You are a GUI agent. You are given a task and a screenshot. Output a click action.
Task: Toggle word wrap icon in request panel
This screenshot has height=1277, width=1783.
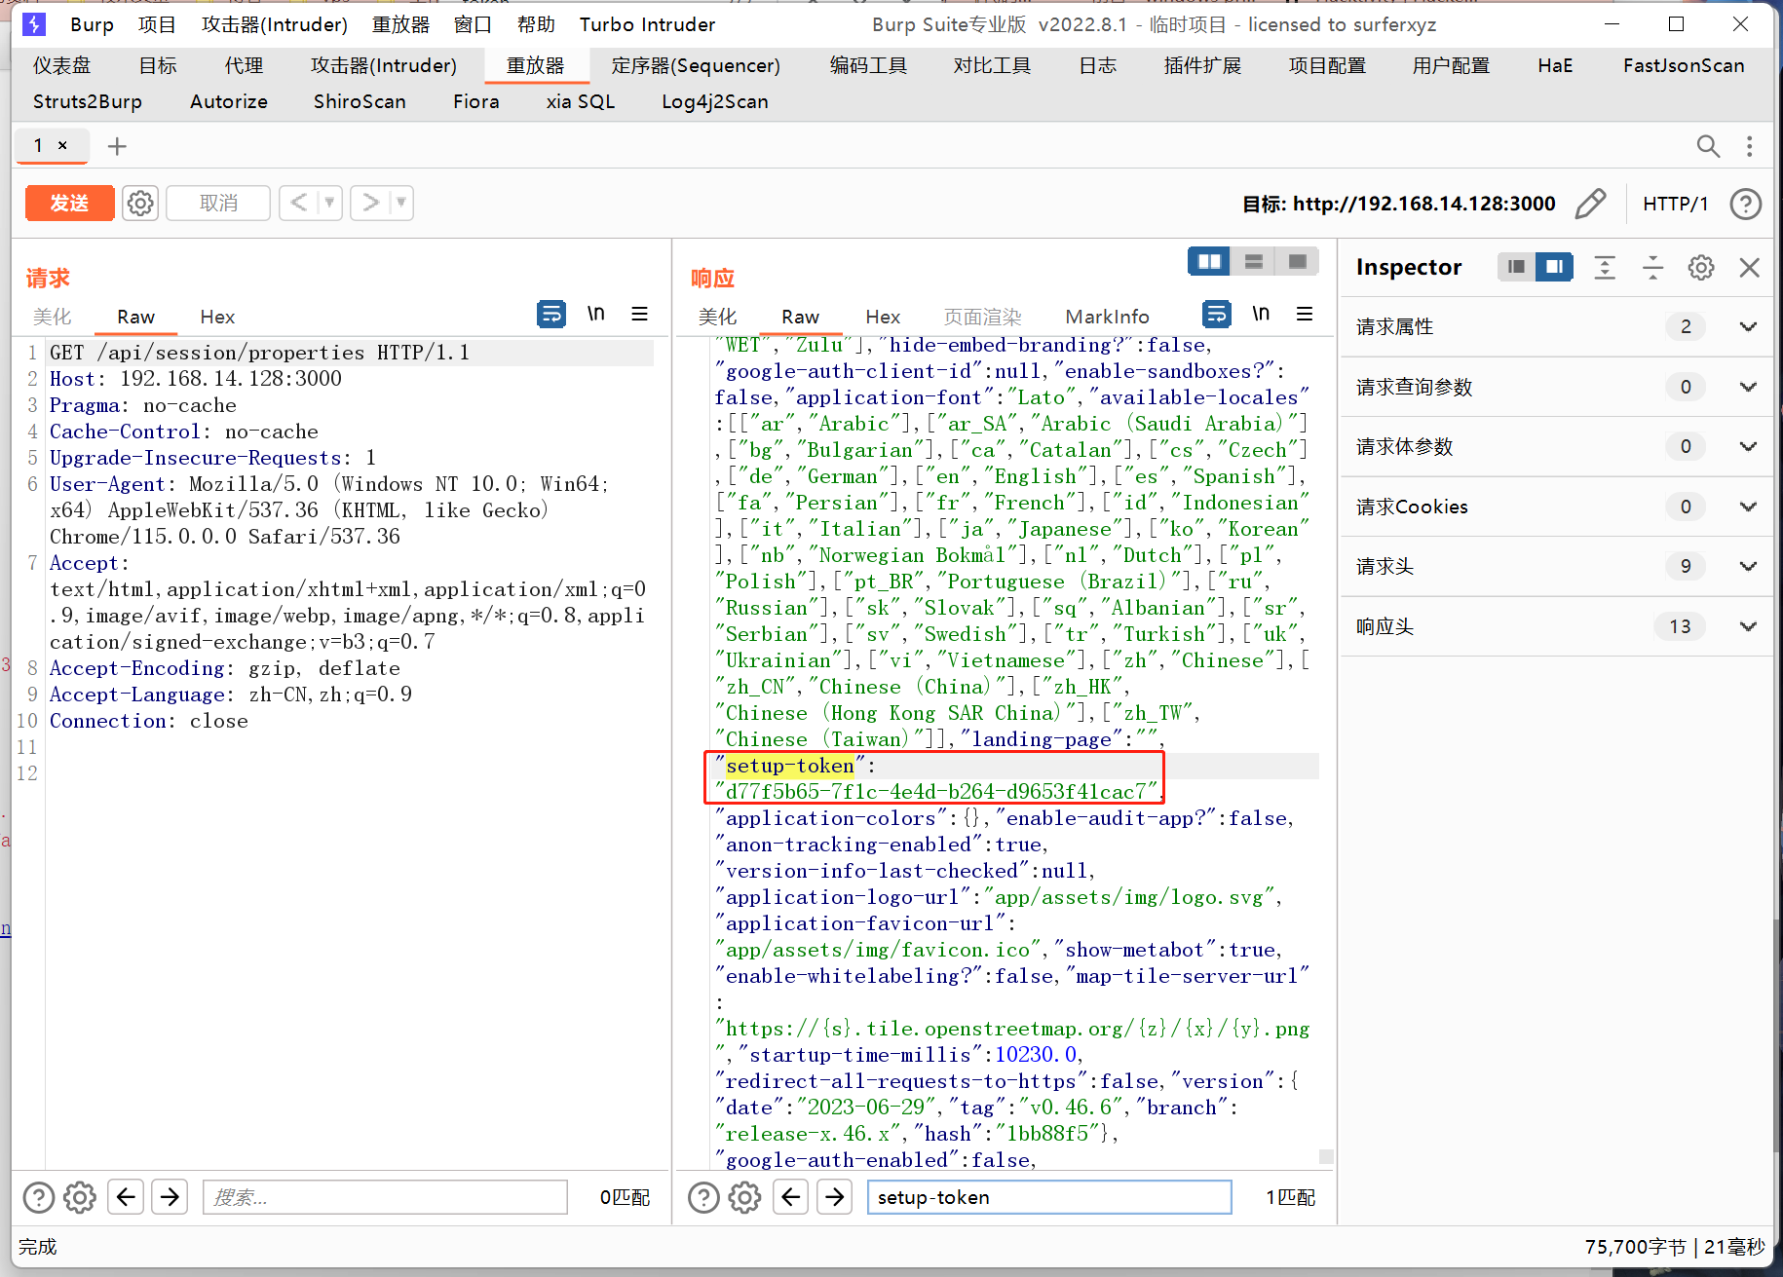tap(551, 314)
